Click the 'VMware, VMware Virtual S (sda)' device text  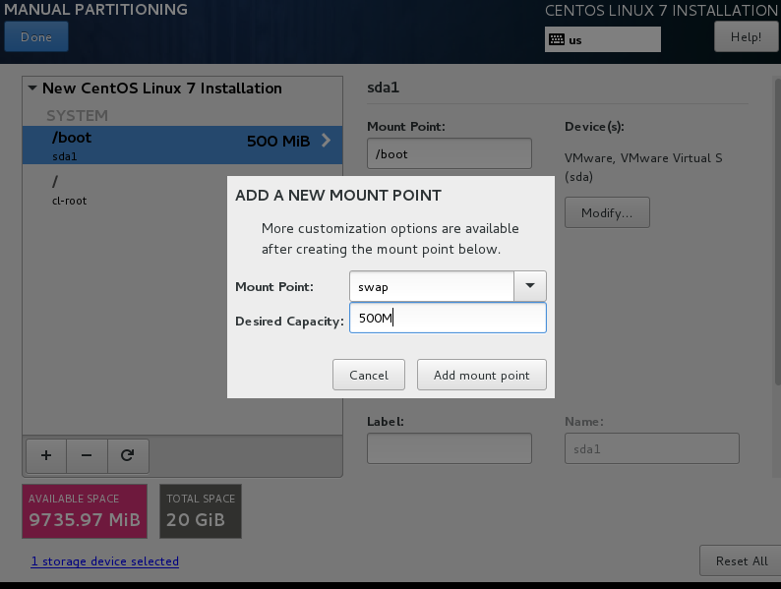coord(643,167)
